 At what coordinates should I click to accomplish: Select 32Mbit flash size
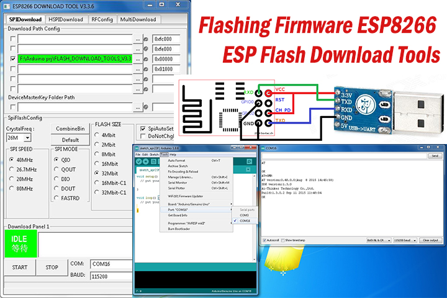pyautogui.click(x=97, y=173)
